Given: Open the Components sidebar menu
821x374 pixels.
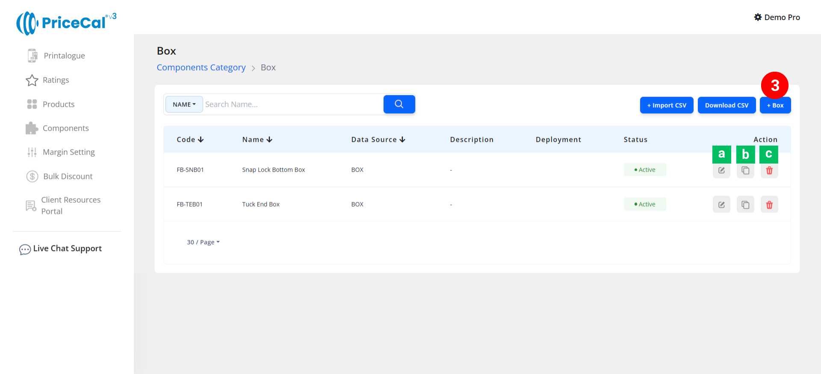Looking at the screenshot, I should click(65, 128).
